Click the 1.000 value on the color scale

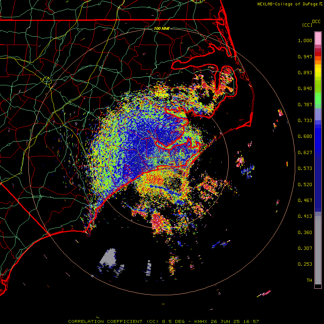[305, 40]
